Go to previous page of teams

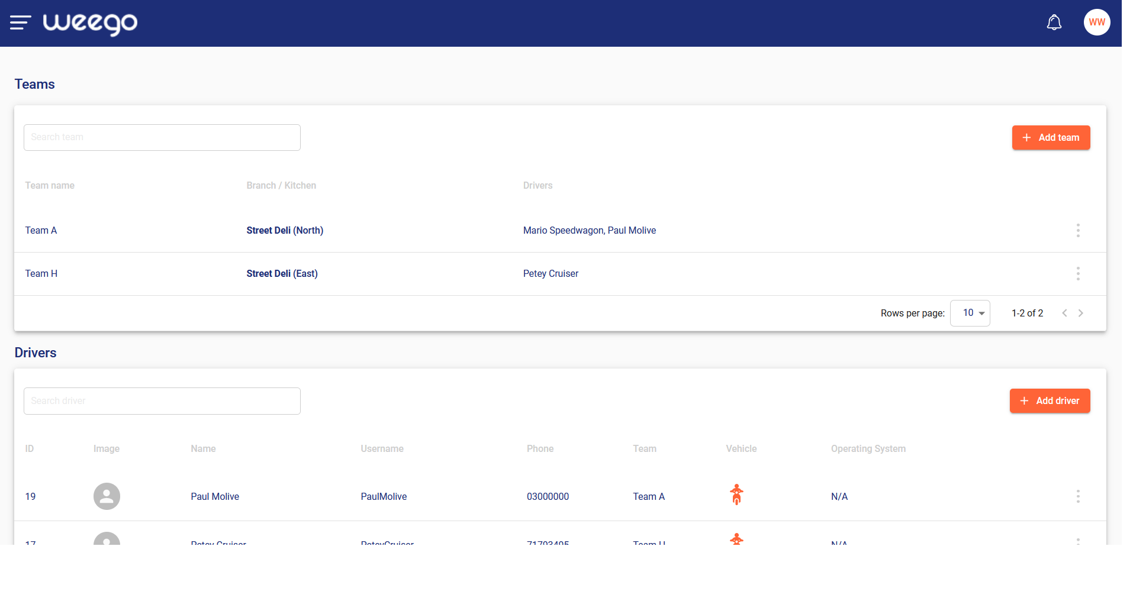tap(1064, 313)
